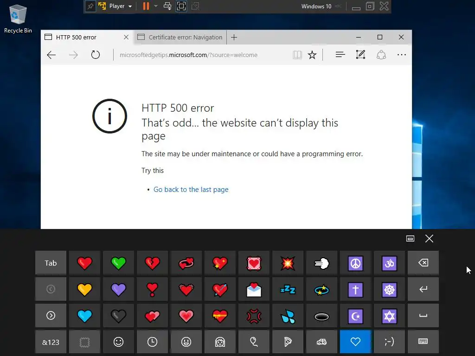Insert the heart with arrow emoji
475x356 pixels.
[x=220, y=289]
